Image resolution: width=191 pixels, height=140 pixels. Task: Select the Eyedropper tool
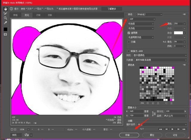[5, 23]
